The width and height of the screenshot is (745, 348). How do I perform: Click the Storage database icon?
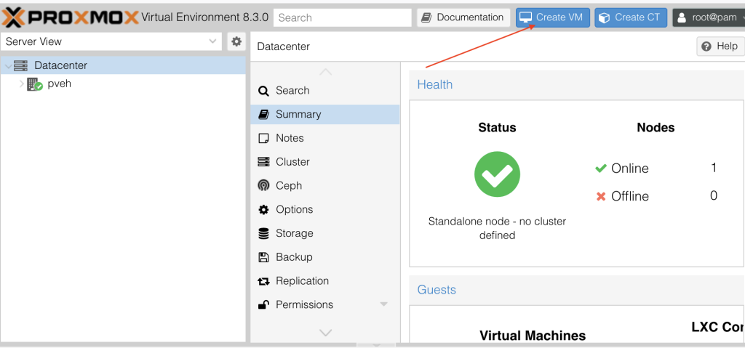263,234
